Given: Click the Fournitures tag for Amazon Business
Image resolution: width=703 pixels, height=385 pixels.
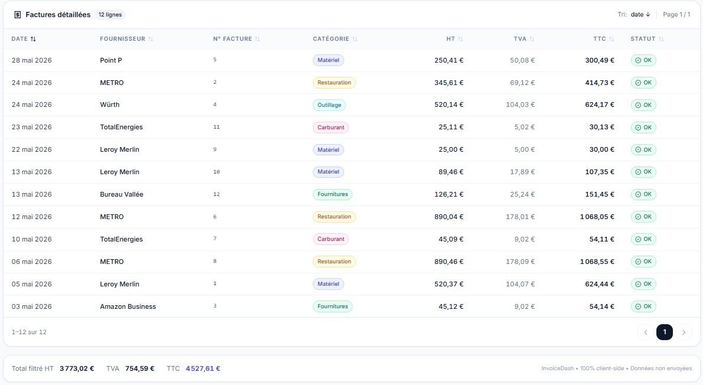Looking at the screenshot, I should [332, 306].
